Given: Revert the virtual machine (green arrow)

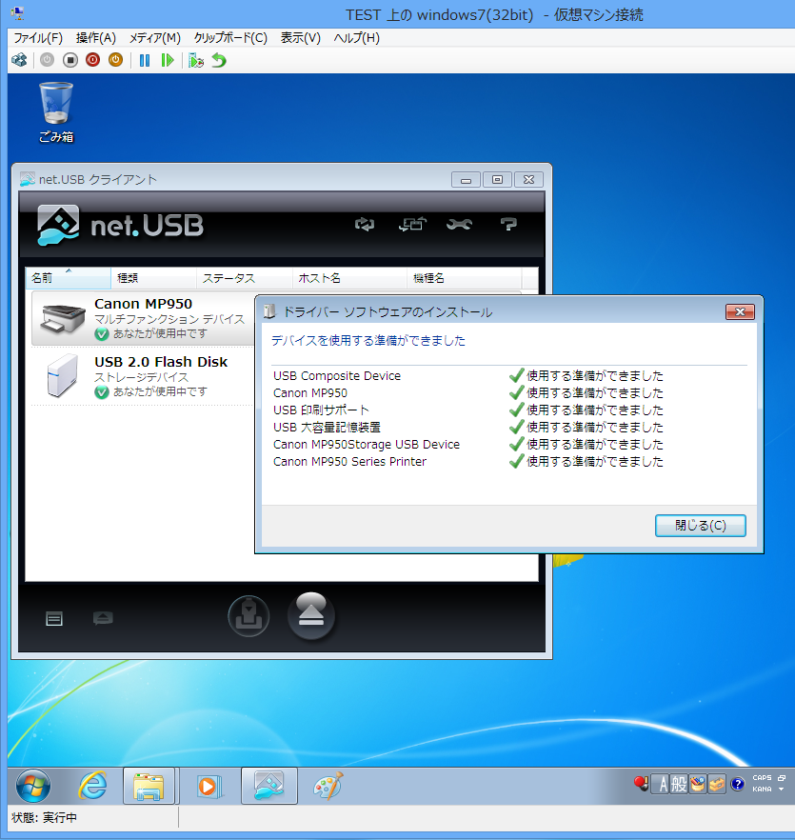Looking at the screenshot, I should pyautogui.click(x=219, y=60).
